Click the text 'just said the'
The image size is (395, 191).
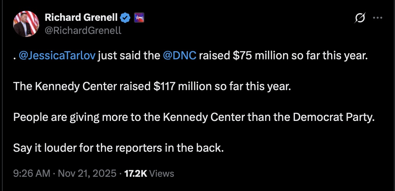[129, 56]
